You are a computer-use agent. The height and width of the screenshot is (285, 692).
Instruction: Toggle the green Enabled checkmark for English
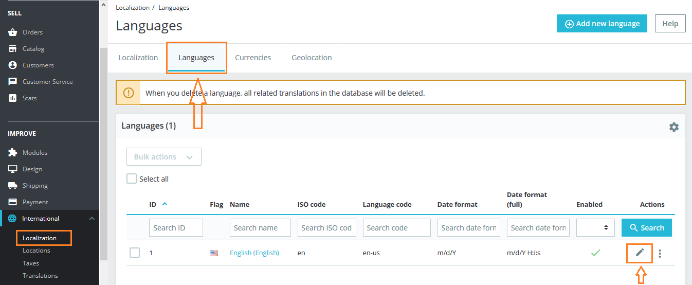(595, 253)
